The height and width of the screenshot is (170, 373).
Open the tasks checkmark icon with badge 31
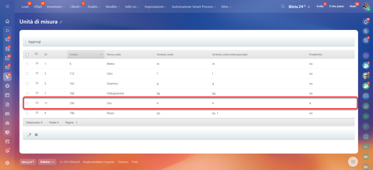(x=7, y=58)
